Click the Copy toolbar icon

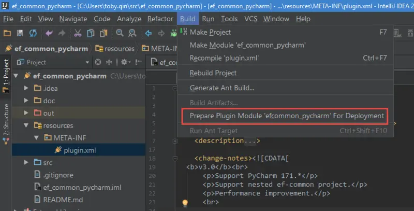[x=91, y=33]
